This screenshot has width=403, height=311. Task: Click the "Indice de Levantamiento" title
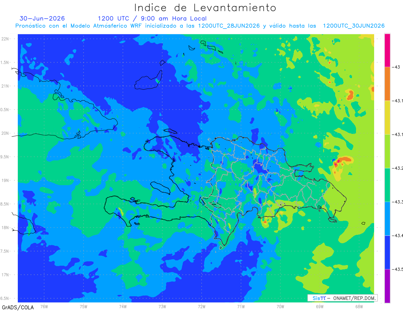pyautogui.click(x=205, y=8)
